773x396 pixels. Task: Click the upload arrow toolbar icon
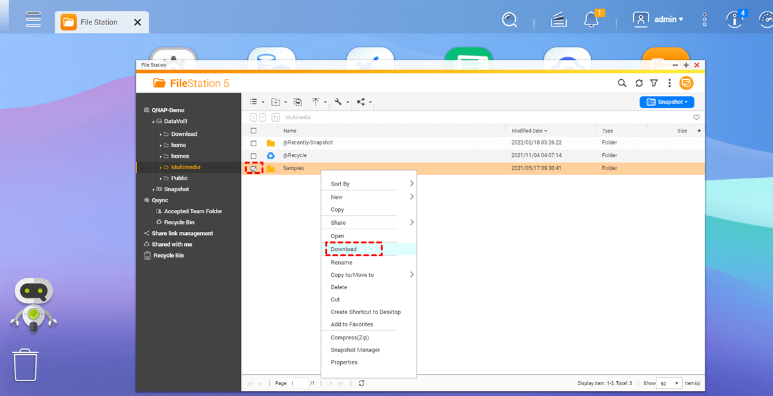[316, 102]
